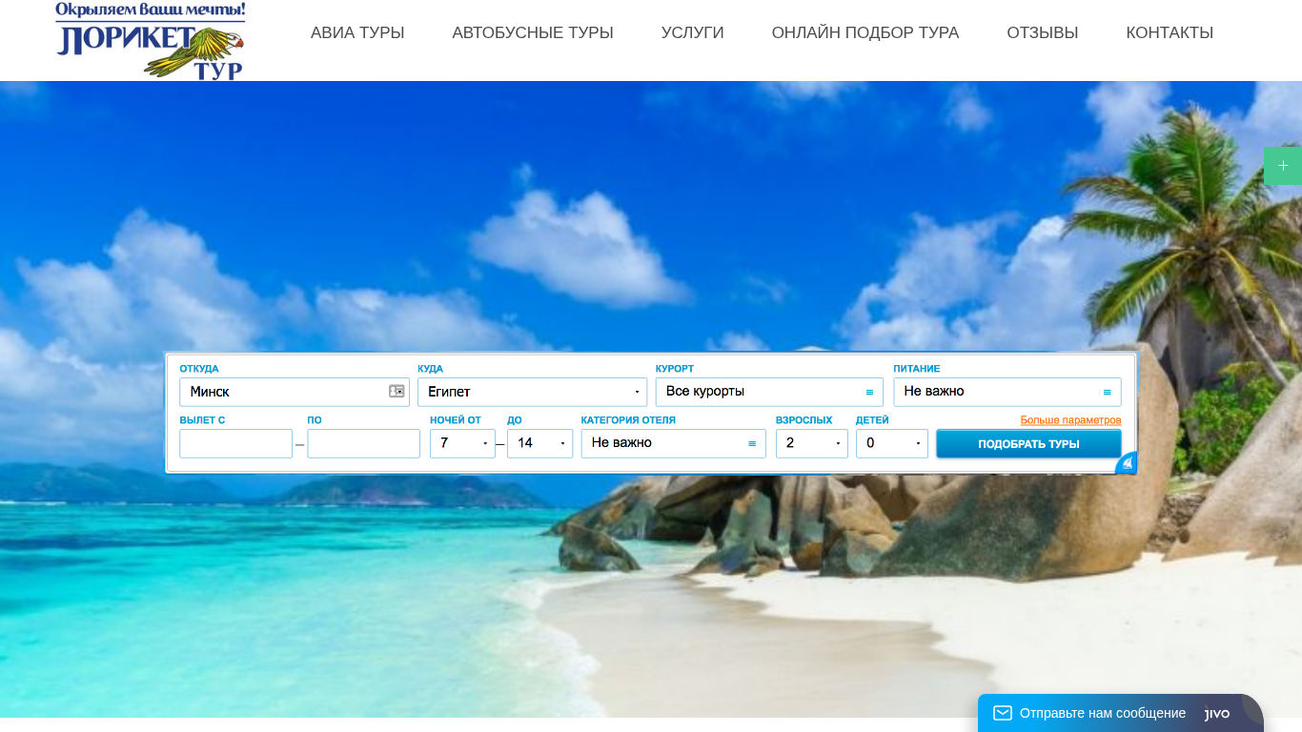Viewport: 1302px width, 732px height.
Task: Open the Курорт resorts selector
Action: (x=769, y=392)
